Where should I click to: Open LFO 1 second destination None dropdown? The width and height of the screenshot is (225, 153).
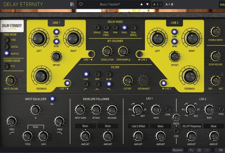(160, 126)
